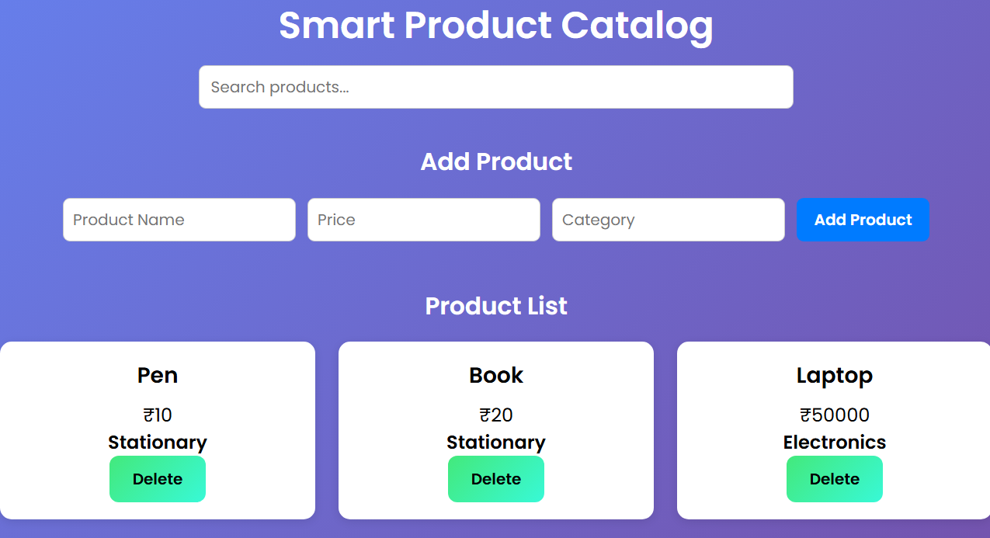Delete the Pen product
Screen dimensions: 990x538
[158, 479]
